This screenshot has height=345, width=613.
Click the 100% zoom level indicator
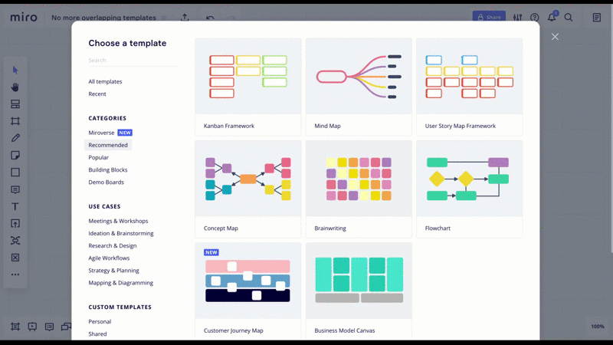coord(598,327)
